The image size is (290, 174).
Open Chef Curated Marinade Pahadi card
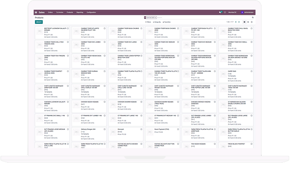point(162,91)
